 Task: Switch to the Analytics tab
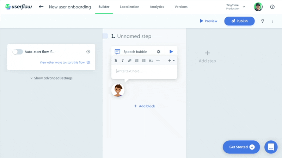click(157, 7)
